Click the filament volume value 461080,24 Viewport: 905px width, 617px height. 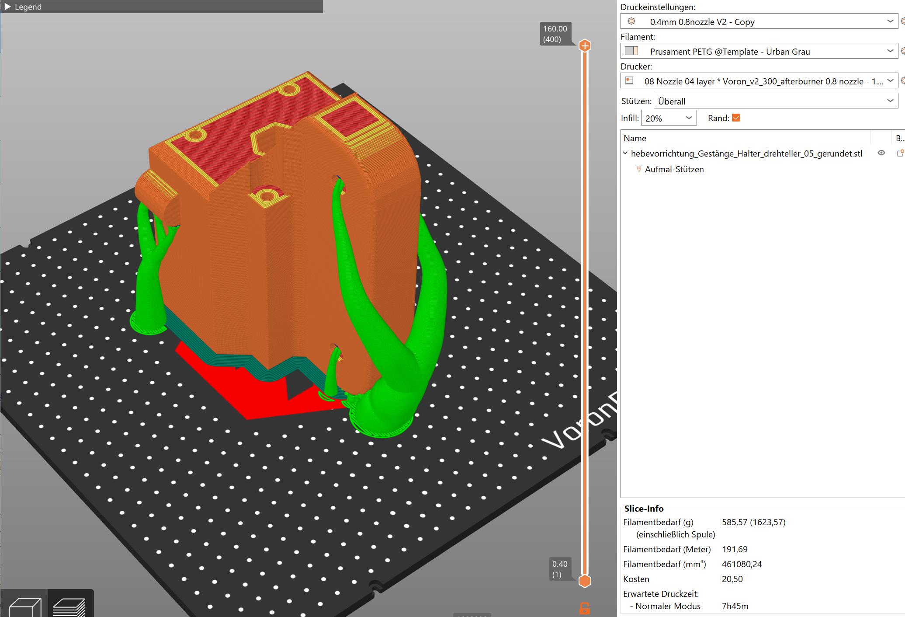click(742, 564)
